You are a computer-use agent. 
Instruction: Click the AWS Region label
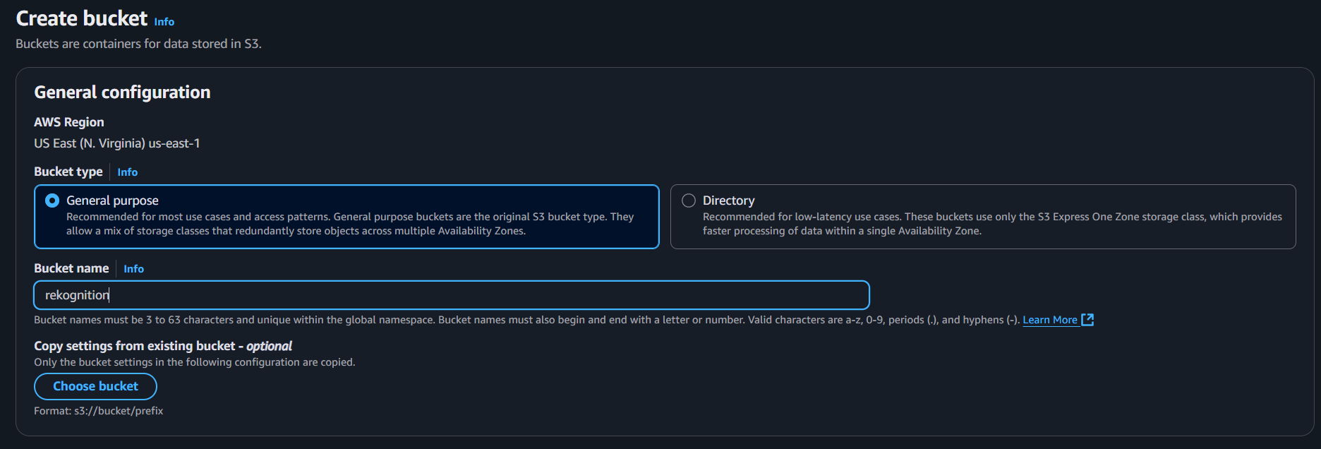click(69, 122)
